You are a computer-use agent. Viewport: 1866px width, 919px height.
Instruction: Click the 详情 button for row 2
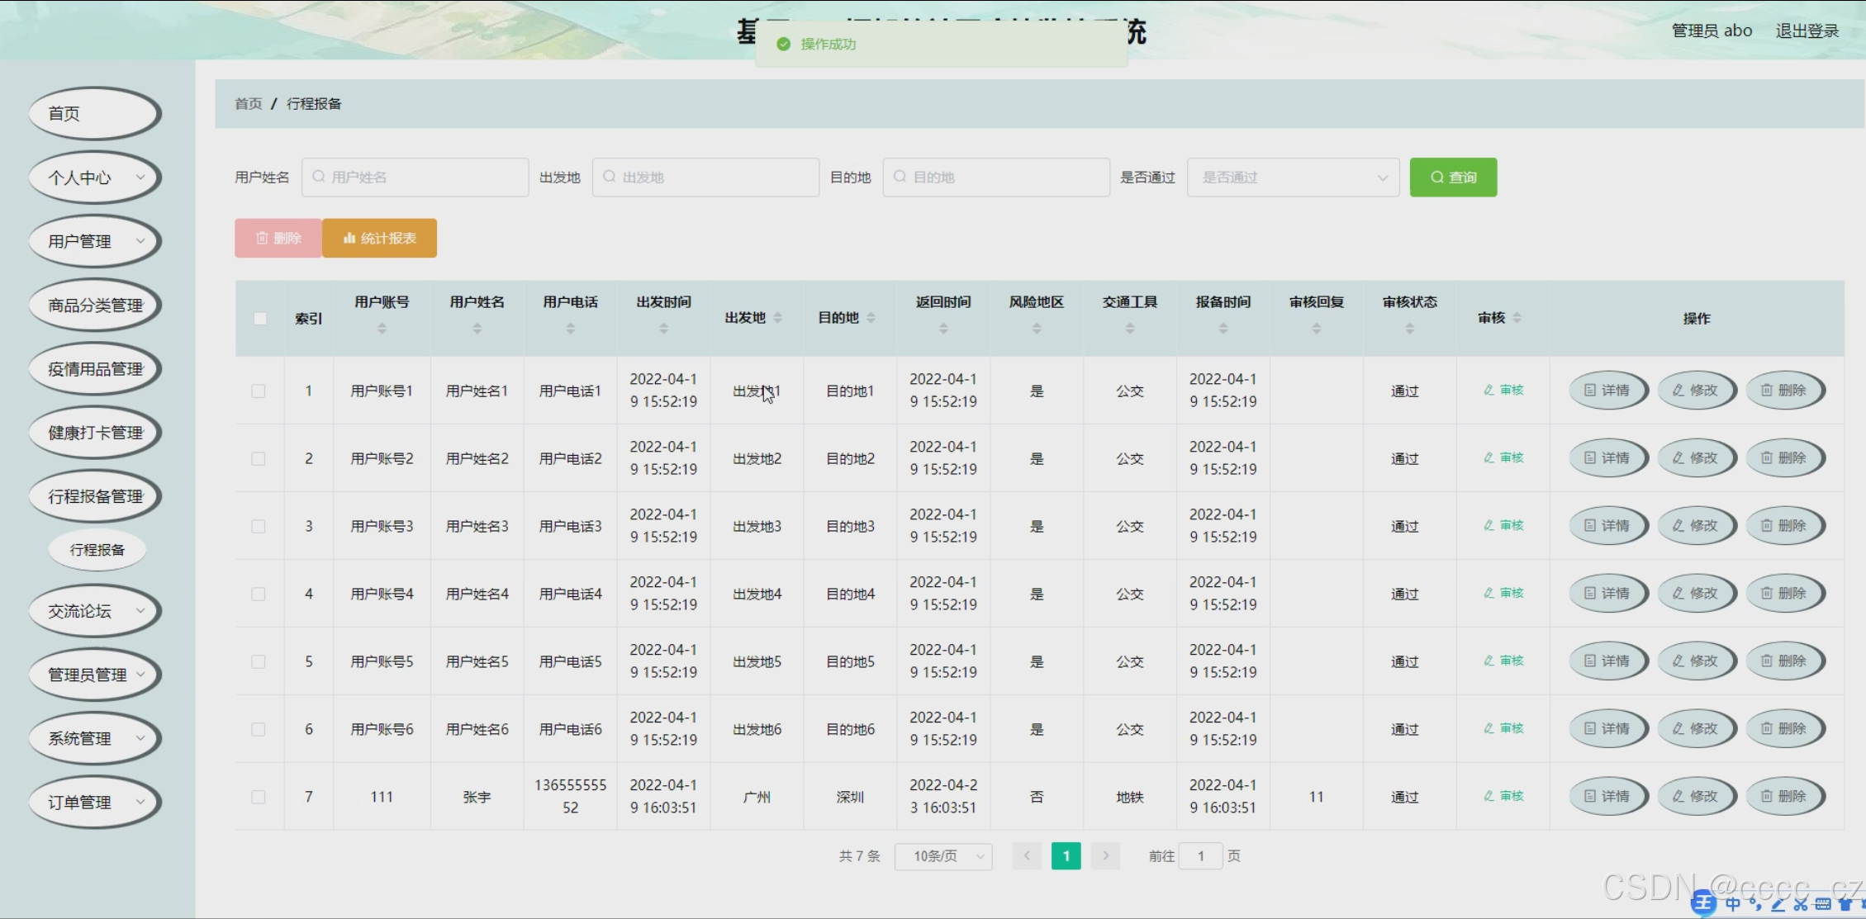coord(1607,458)
